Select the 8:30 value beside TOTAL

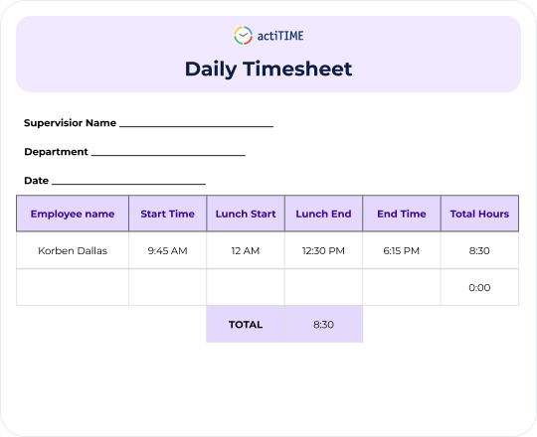[323, 324]
